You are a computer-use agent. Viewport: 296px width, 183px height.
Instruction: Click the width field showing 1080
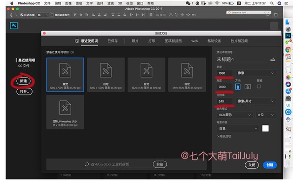[x=224, y=73]
